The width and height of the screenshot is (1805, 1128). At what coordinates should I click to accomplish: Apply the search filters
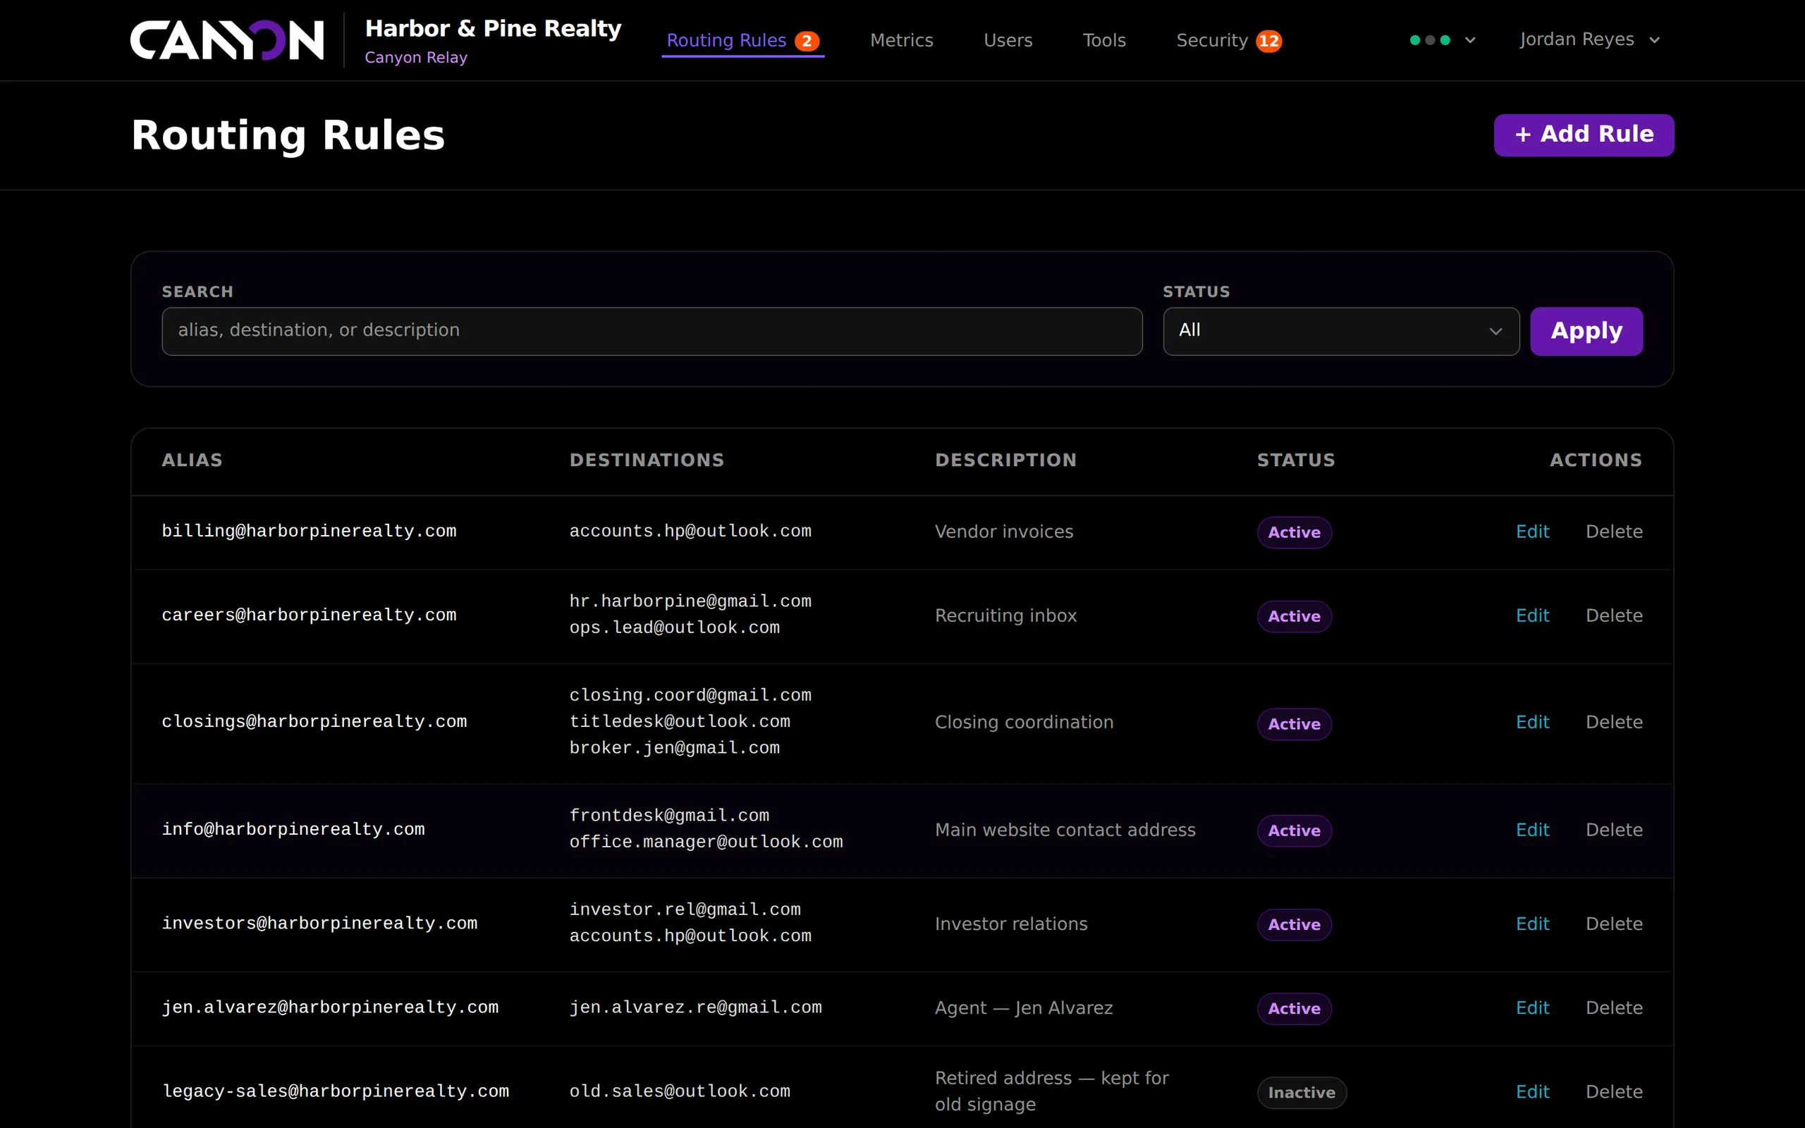pyautogui.click(x=1586, y=331)
